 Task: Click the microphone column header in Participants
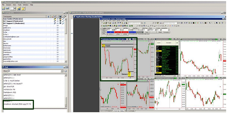coord(55,16)
